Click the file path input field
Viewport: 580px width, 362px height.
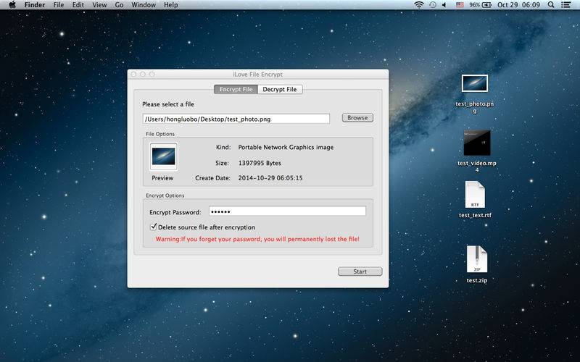236,119
